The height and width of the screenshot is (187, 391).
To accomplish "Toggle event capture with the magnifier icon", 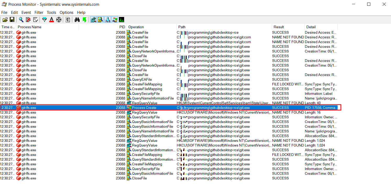I will tap(21, 20).
